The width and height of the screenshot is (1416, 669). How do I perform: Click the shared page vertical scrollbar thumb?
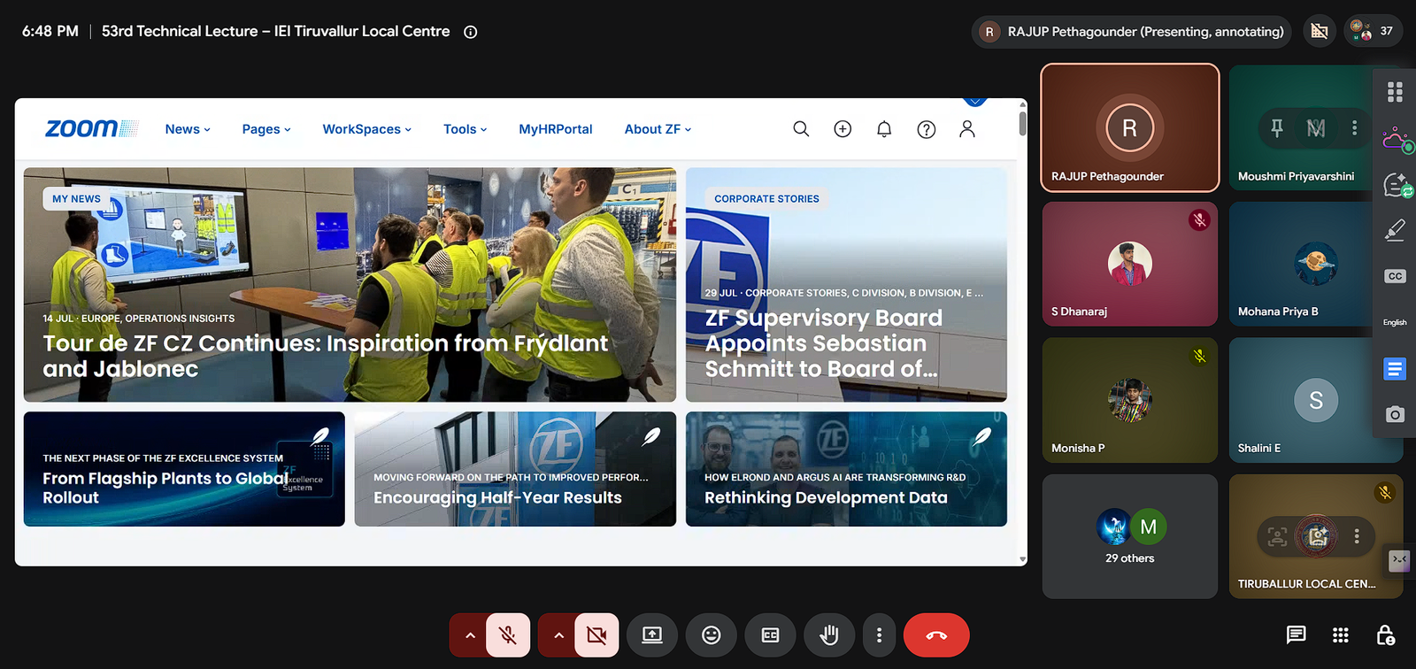point(1023,122)
